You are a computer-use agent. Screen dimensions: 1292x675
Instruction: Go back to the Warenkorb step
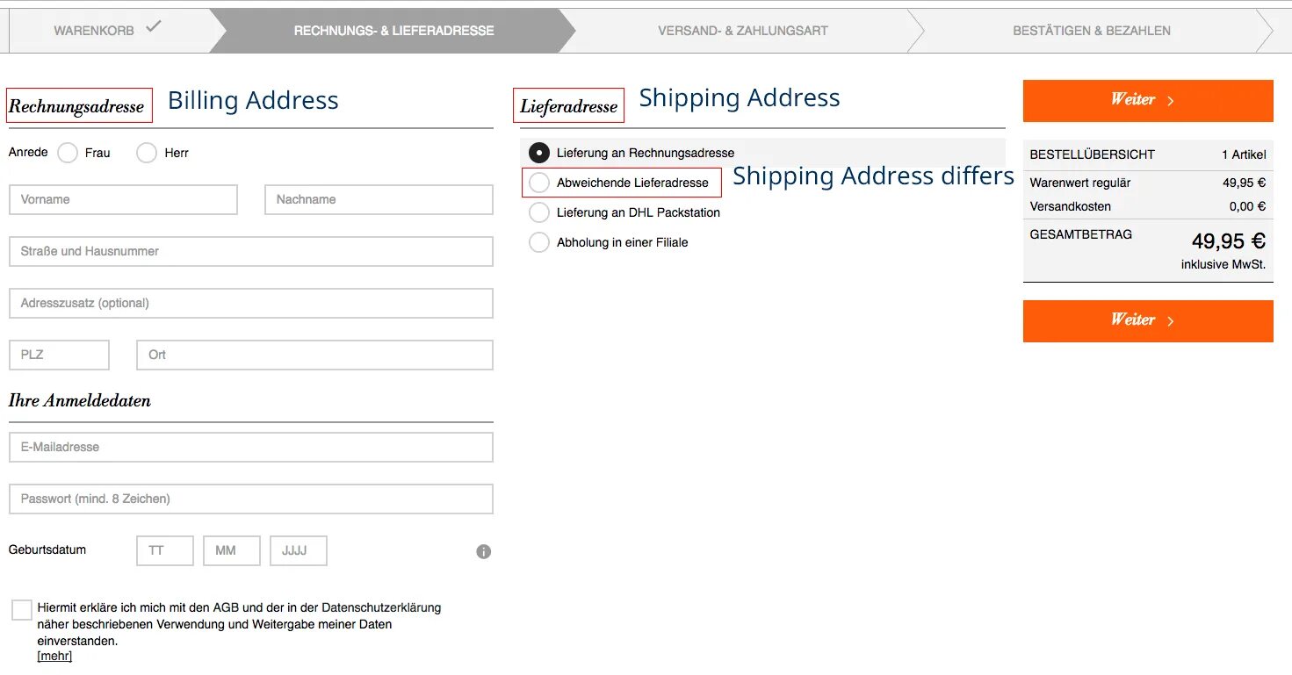[94, 31]
